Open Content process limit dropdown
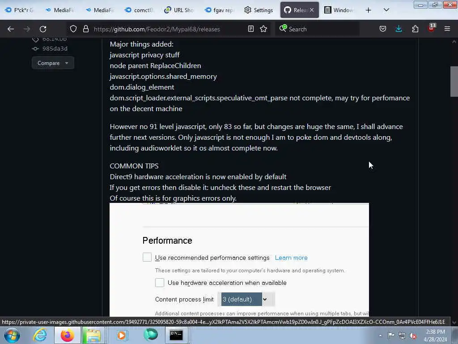This screenshot has height=344, width=458. tap(248, 299)
